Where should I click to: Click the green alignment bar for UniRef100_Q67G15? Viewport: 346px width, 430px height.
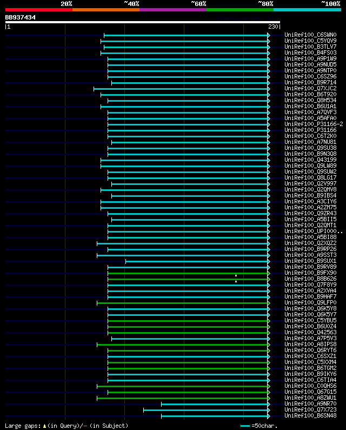coord(188,393)
